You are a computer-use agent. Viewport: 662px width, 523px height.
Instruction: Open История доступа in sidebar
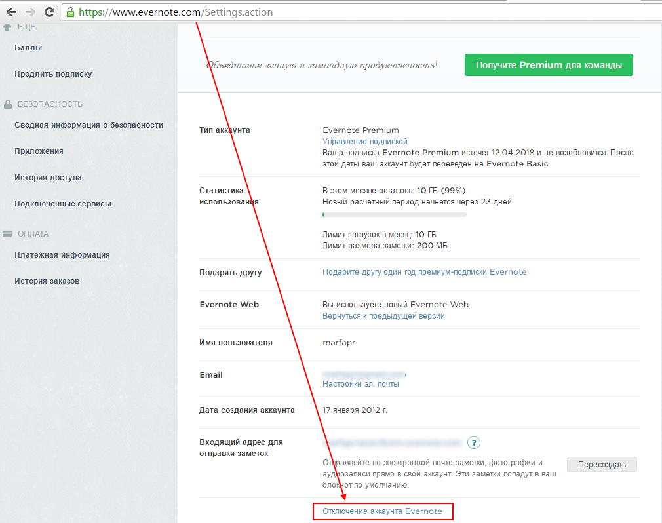(48, 178)
